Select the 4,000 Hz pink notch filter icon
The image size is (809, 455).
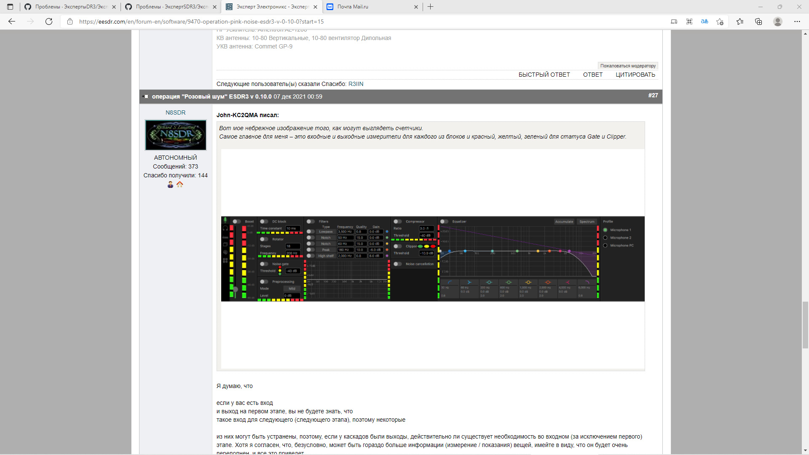tap(568, 282)
